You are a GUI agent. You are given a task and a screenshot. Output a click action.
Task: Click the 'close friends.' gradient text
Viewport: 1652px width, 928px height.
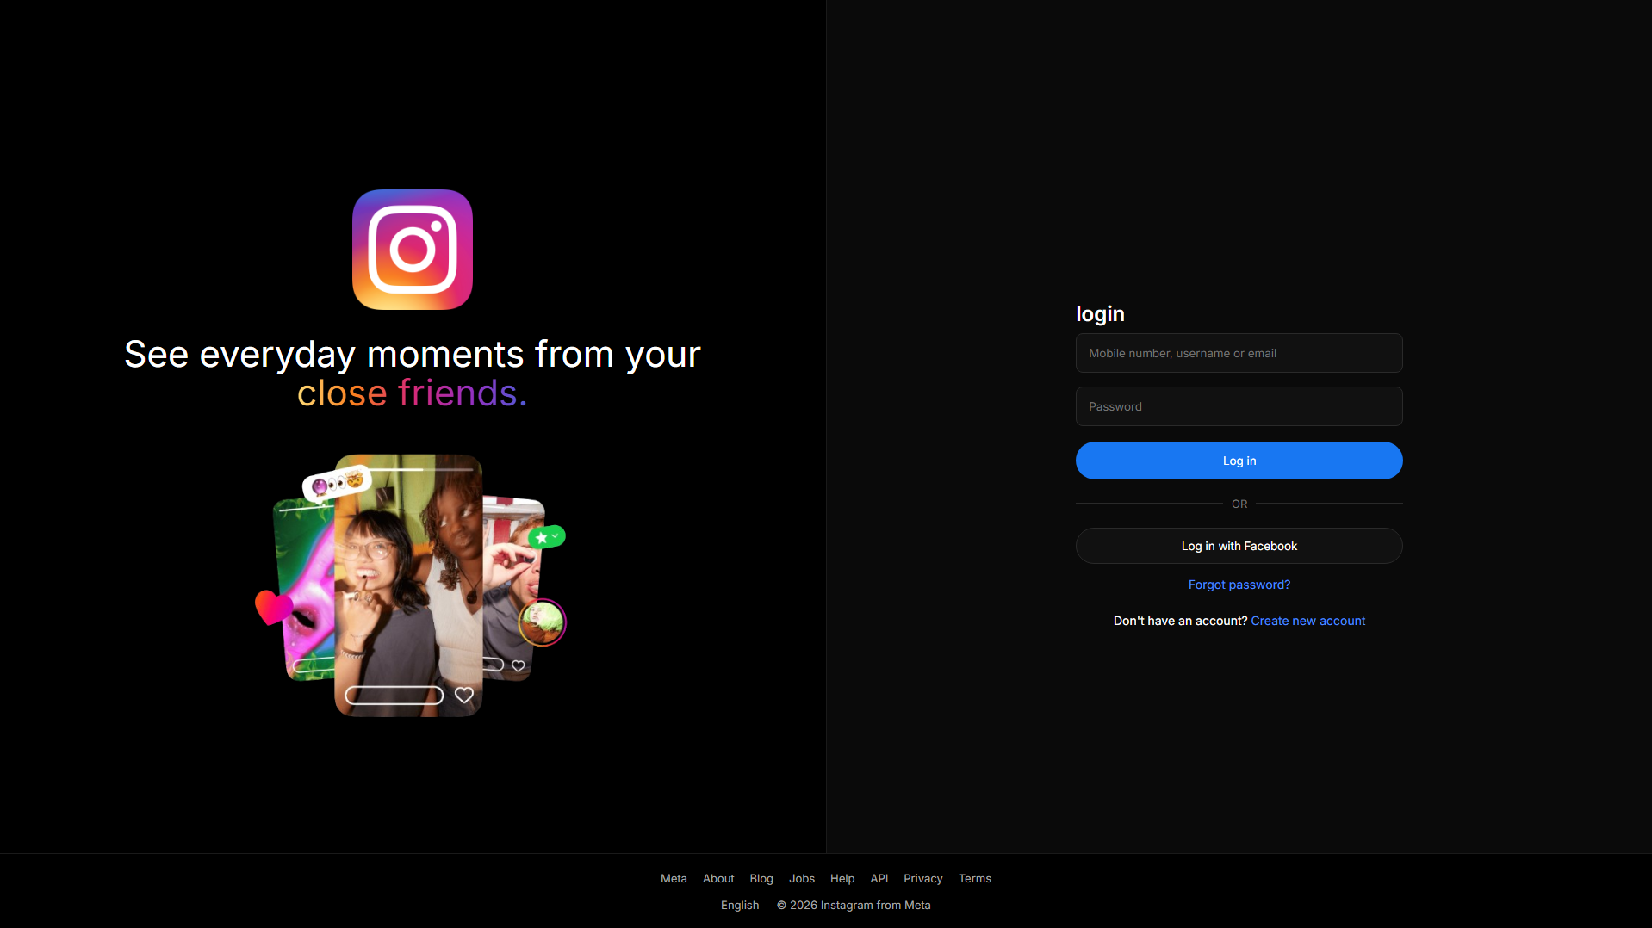click(x=413, y=393)
